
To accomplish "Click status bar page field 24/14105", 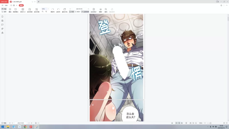I will click(x=21, y=123).
